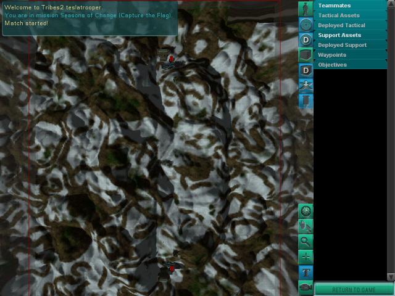Click the waypoints star icon
395x296 pixels.
(306, 86)
